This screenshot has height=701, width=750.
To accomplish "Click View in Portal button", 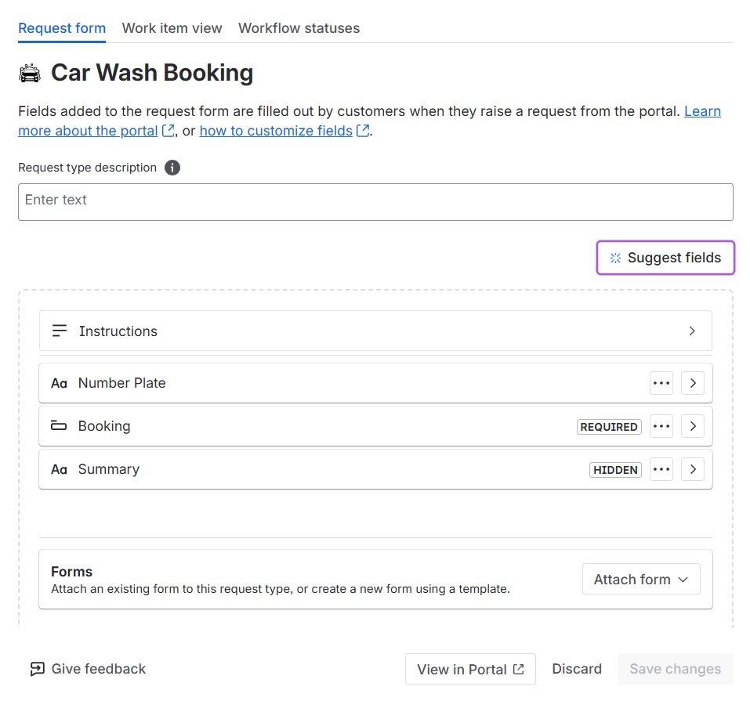I will click(470, 669).
